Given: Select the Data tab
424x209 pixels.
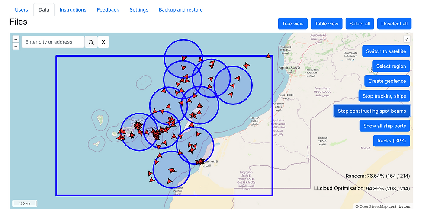Looking at the screenshot, I should point(44,10).
